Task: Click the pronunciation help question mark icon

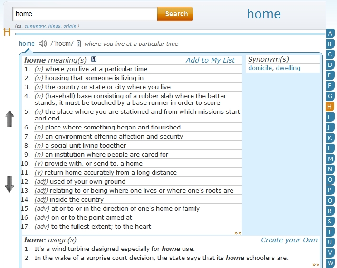Action: (x=78, y=44)
